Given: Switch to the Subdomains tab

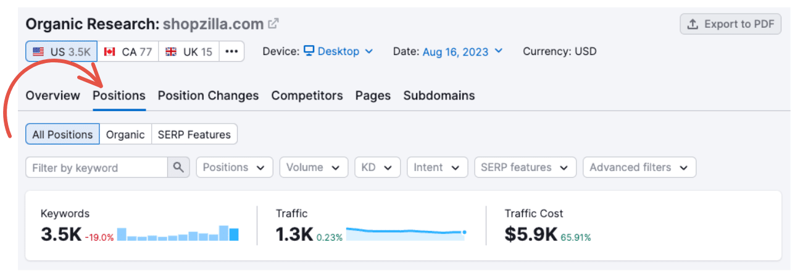Looking at the screenshot, I should tap(439, 96).
